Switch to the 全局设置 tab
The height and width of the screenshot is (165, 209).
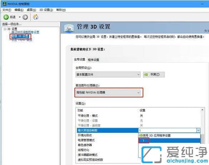click(x=79, y=59)
